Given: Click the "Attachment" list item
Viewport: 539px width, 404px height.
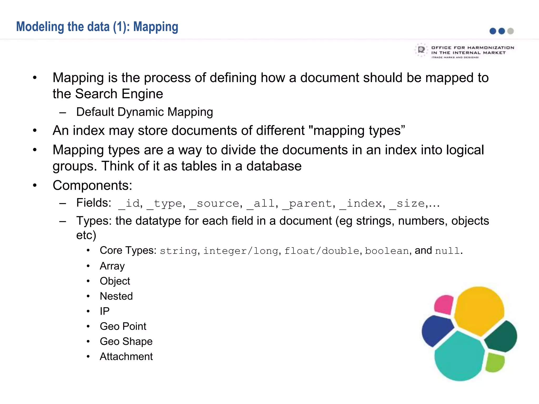Looking at the screenshot, I should (126, 356).
